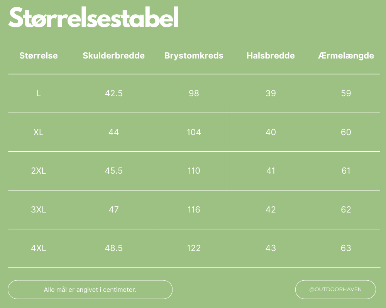The height and width of the screenshot is (308, 386).
Task: Click the @OUTDOORHAVEN button
Action: pos(335,289)
